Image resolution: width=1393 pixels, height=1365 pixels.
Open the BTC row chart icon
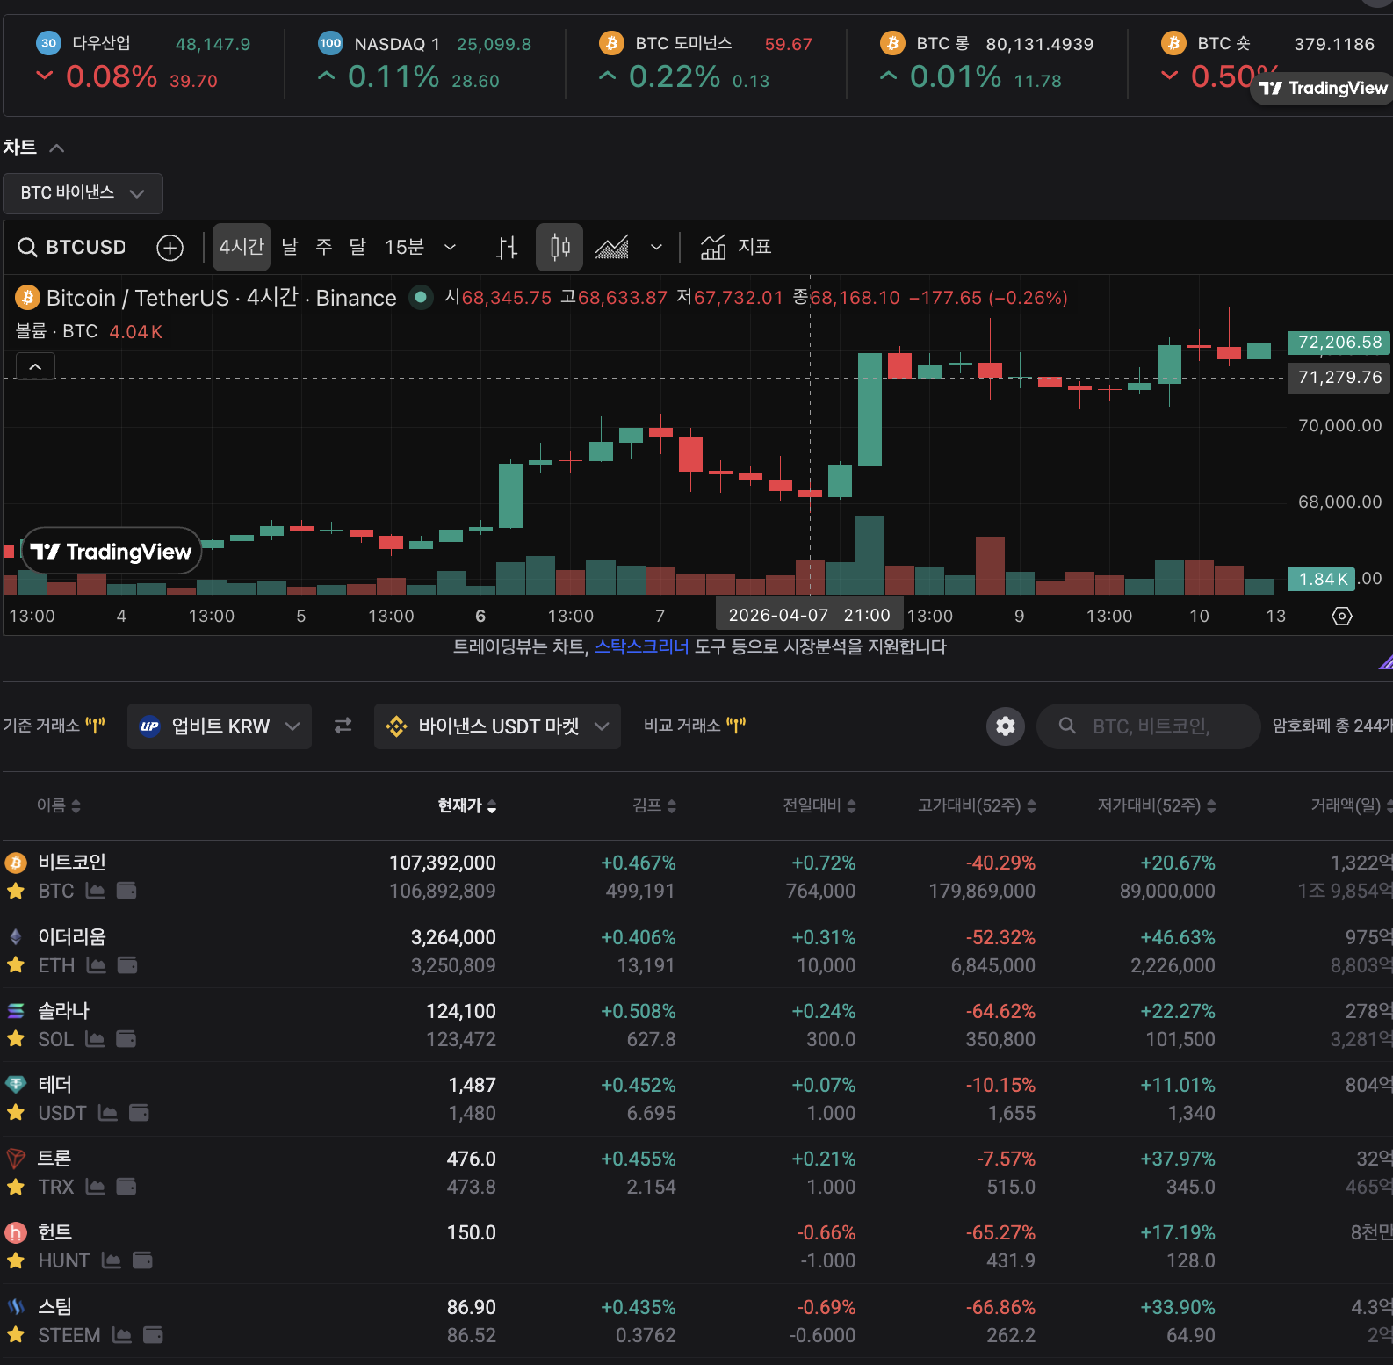click(x=96, y=891)
